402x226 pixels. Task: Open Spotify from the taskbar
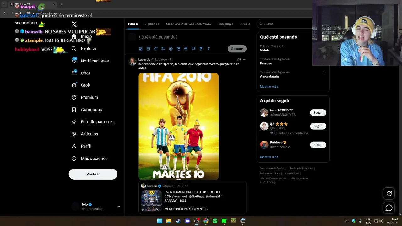(x=215, y=221)
